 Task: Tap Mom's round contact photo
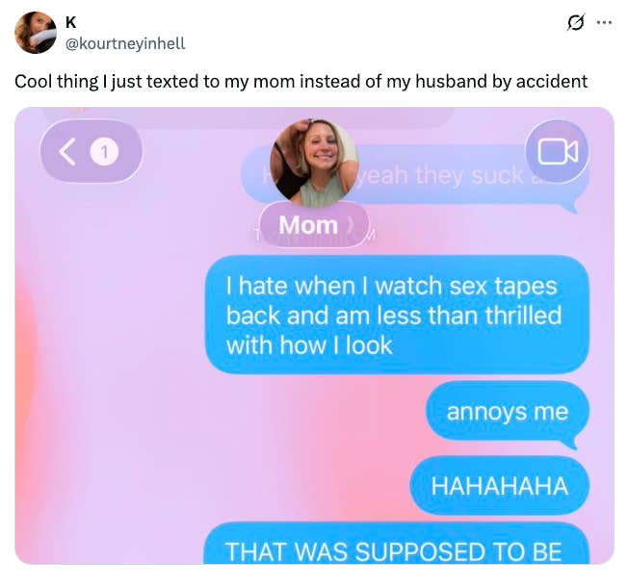(x=314, y=163)
